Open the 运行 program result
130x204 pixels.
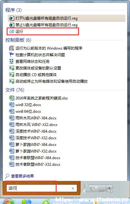(43, 32)
